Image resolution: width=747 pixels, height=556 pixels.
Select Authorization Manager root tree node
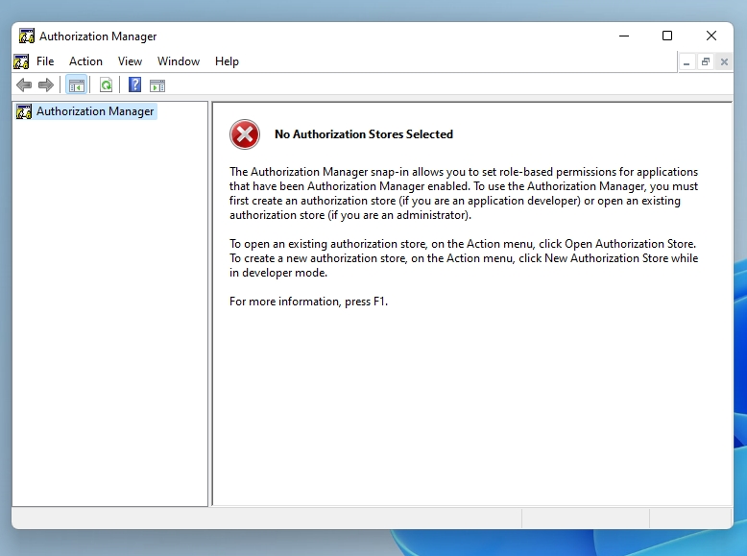click(95, 111)
